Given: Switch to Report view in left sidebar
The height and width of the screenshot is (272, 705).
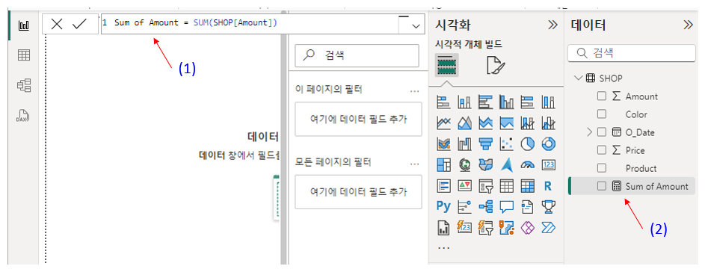Looking at the screenshot, I should coord(23,25).
